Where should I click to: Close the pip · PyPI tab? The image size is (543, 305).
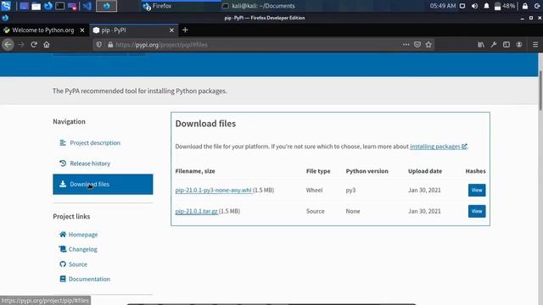171,30
